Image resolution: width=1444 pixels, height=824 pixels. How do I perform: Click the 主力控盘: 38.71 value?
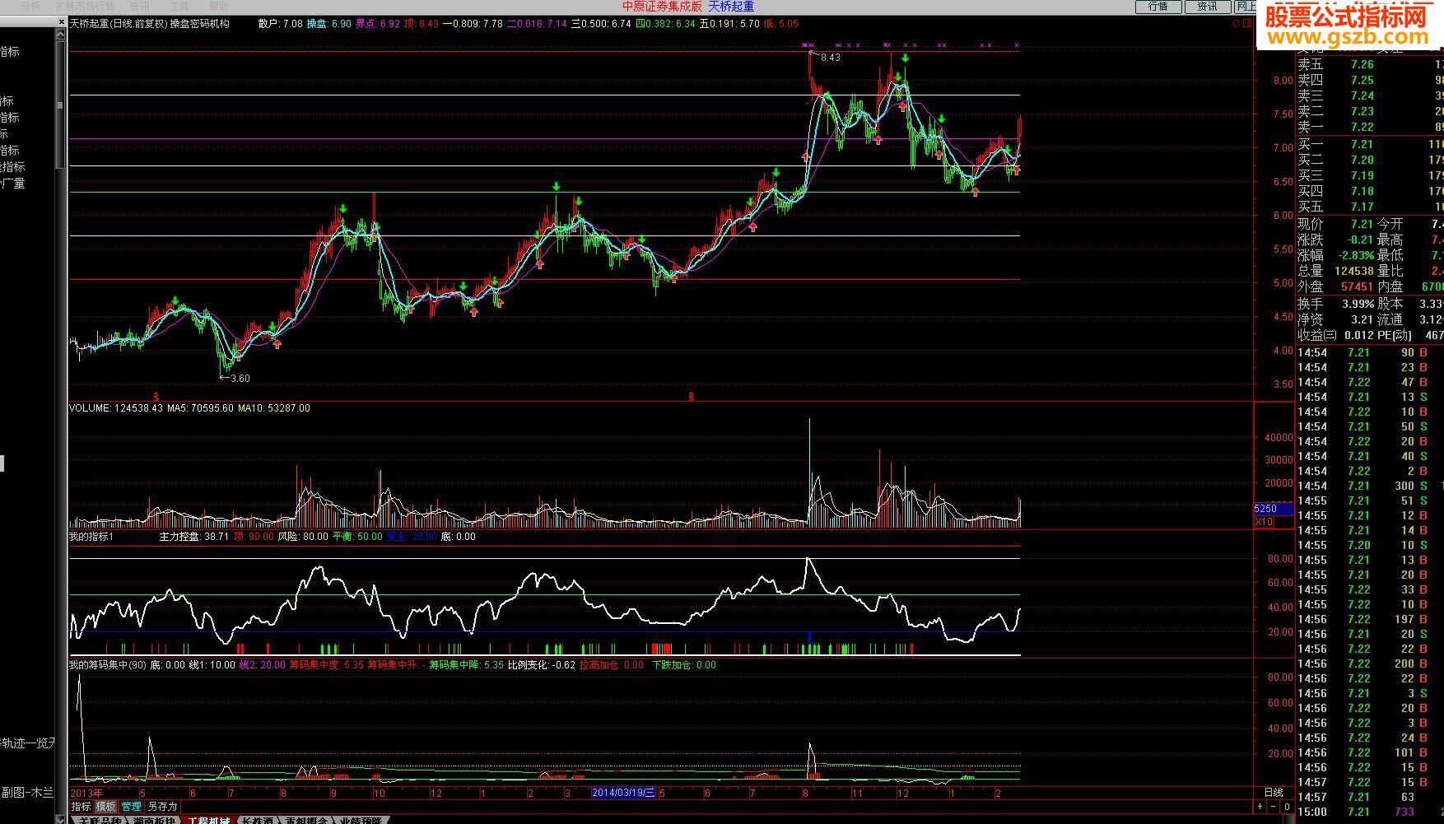click(193, 537)
